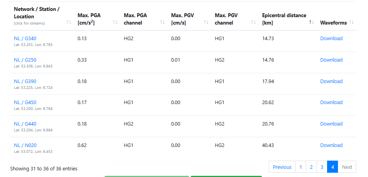The height and width of the screenshot is (177, 368).
Task: Go to Previous page of entries
Action: 282,167
